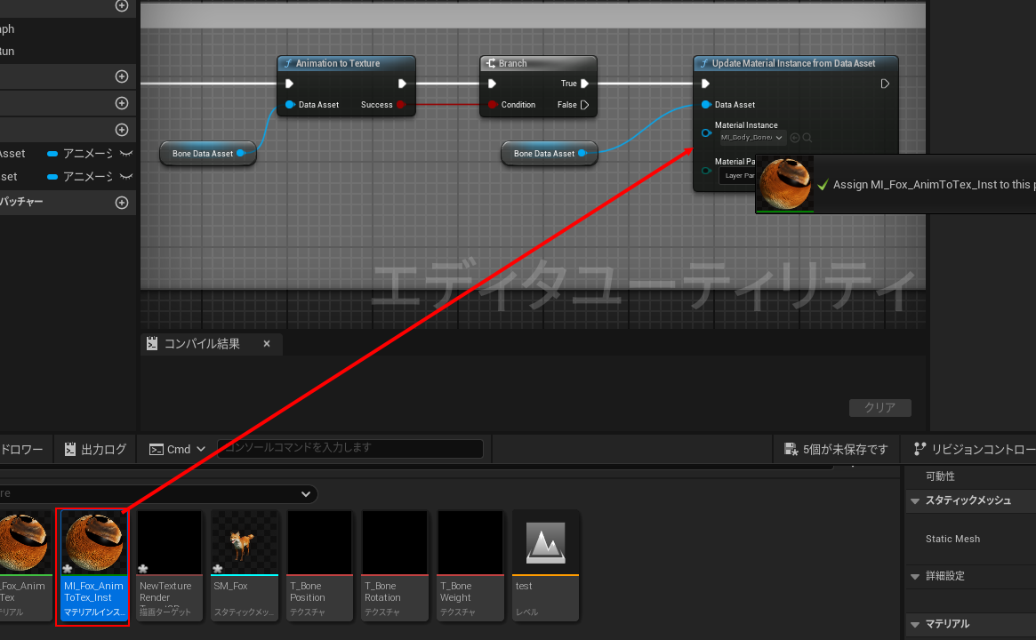Collapse the スタティックメッシュ section
Image resolution: width=1036 pixels, height=640 pixels.
coord(914,500)
